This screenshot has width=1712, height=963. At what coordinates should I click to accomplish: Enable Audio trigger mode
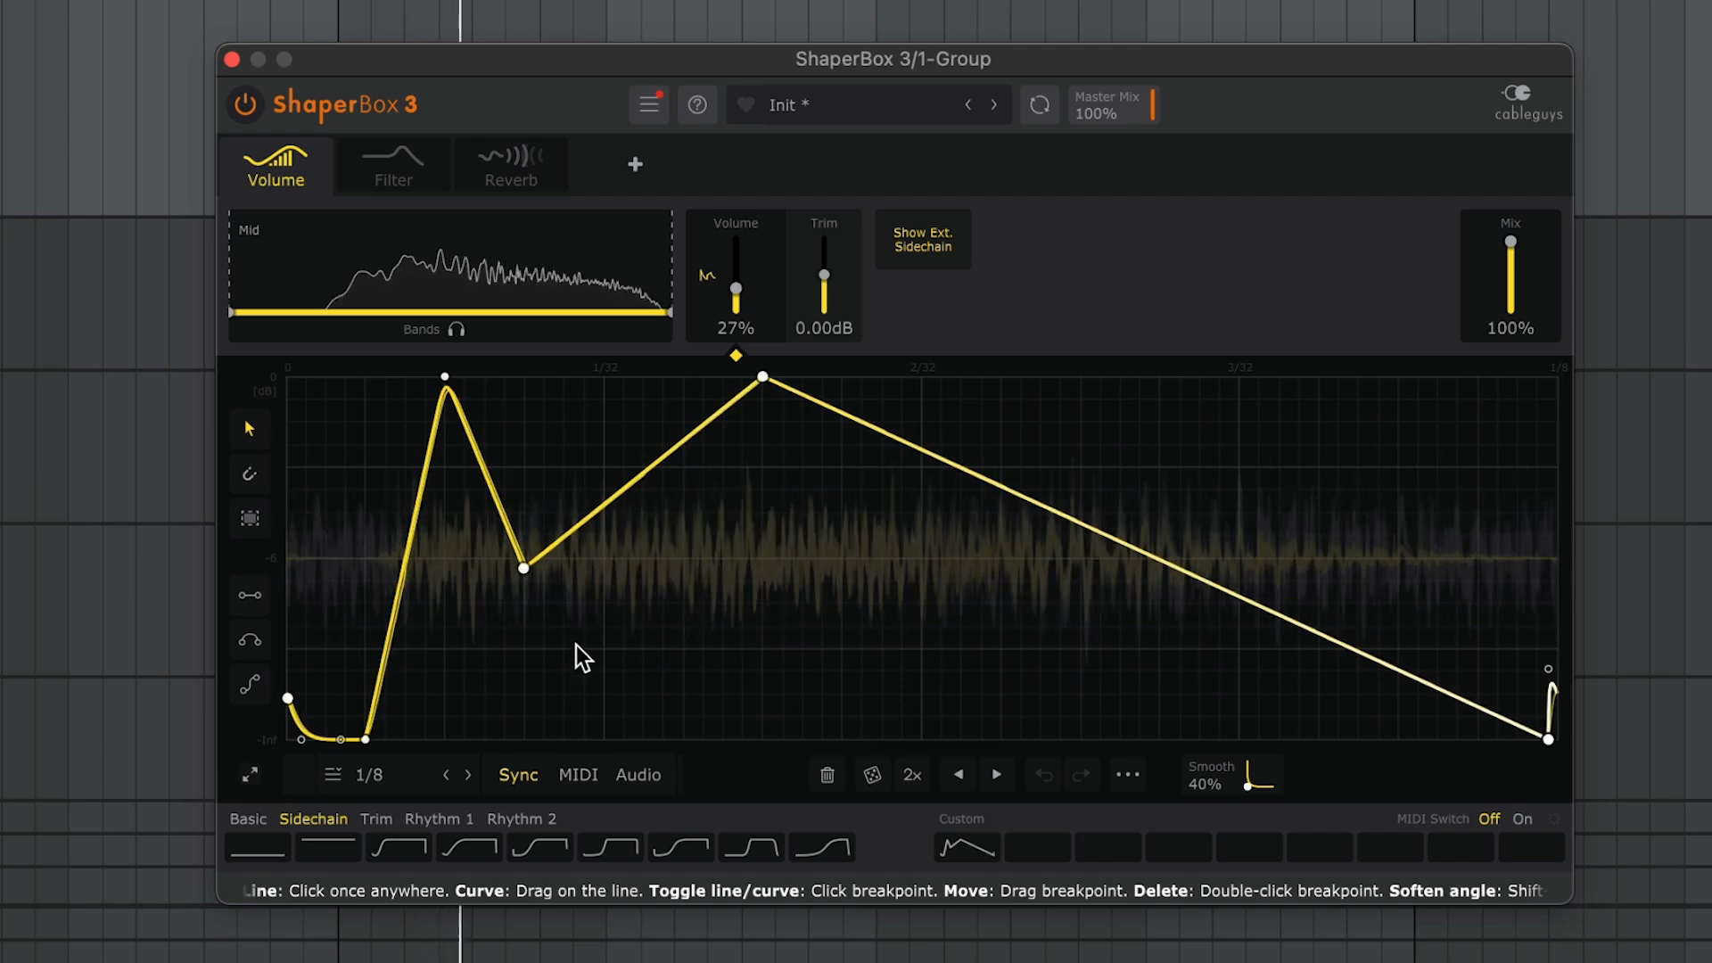click(638, 775)
